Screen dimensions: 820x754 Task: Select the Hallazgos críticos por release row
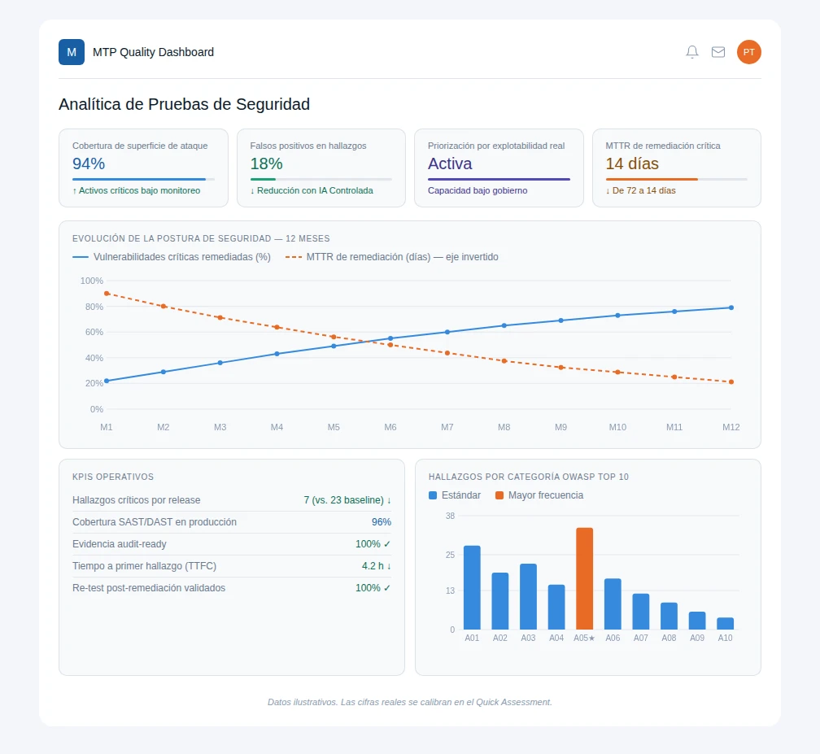coord(232,500)
